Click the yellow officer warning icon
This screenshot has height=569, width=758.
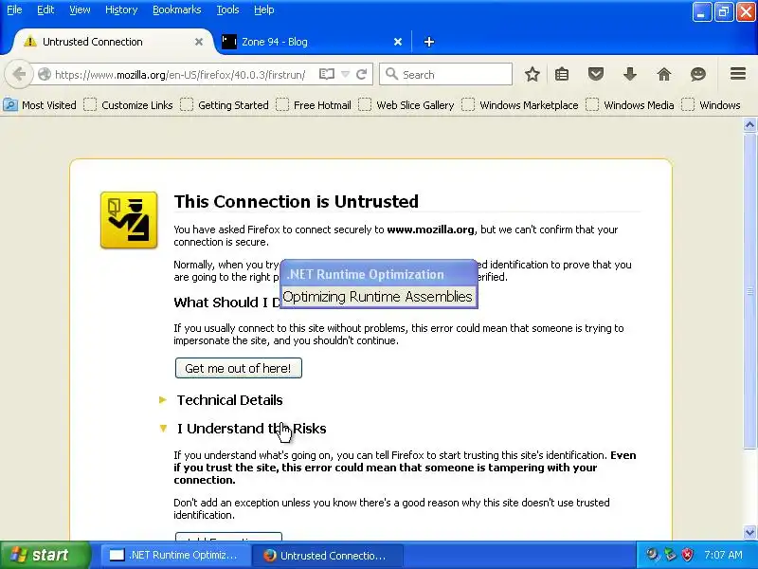coord(129,220)
